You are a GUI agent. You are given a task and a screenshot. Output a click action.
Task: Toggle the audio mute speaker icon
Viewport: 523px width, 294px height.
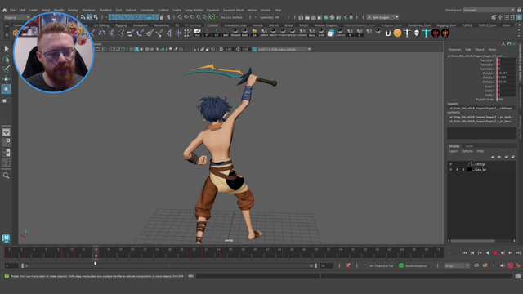[503, 265]
